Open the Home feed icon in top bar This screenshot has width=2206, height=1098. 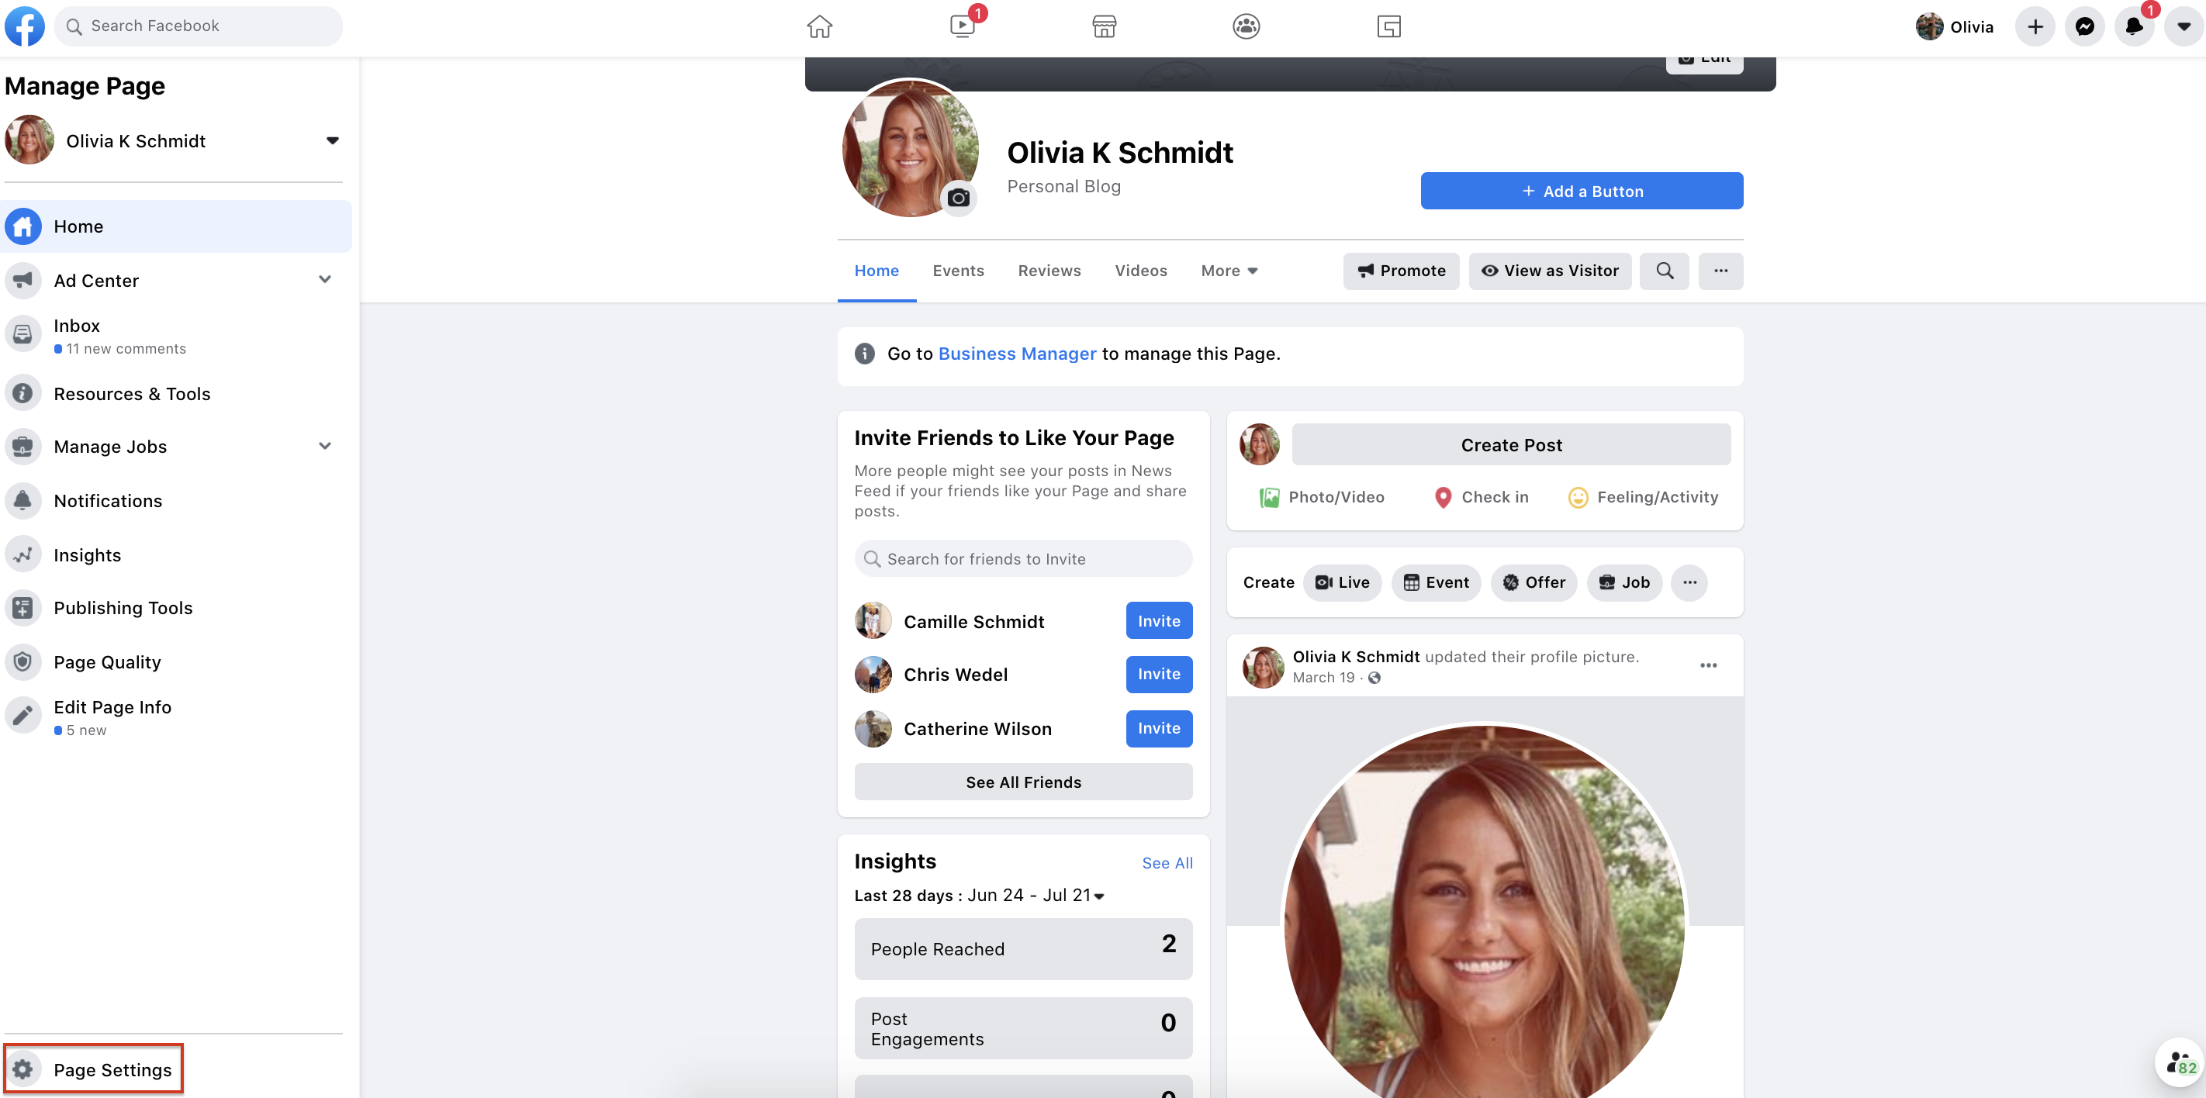point(820,26)
